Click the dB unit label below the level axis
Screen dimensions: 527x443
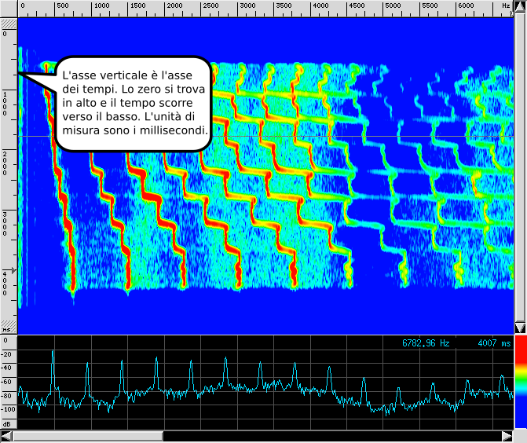point(8,423)
